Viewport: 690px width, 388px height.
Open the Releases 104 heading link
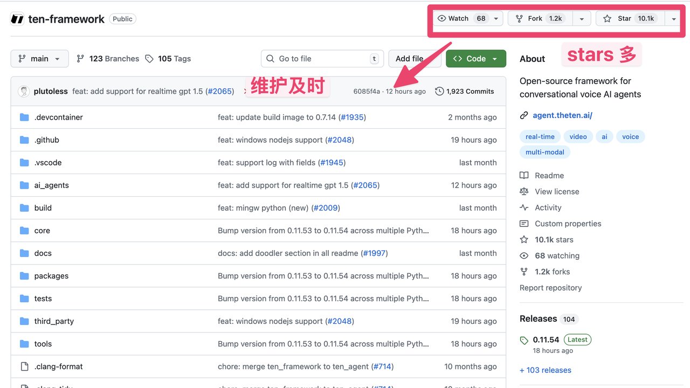tap(548, 318)
